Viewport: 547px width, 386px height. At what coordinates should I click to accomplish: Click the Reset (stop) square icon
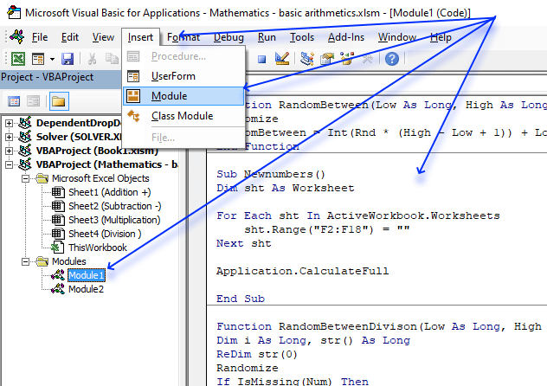(x=261, y=59)
